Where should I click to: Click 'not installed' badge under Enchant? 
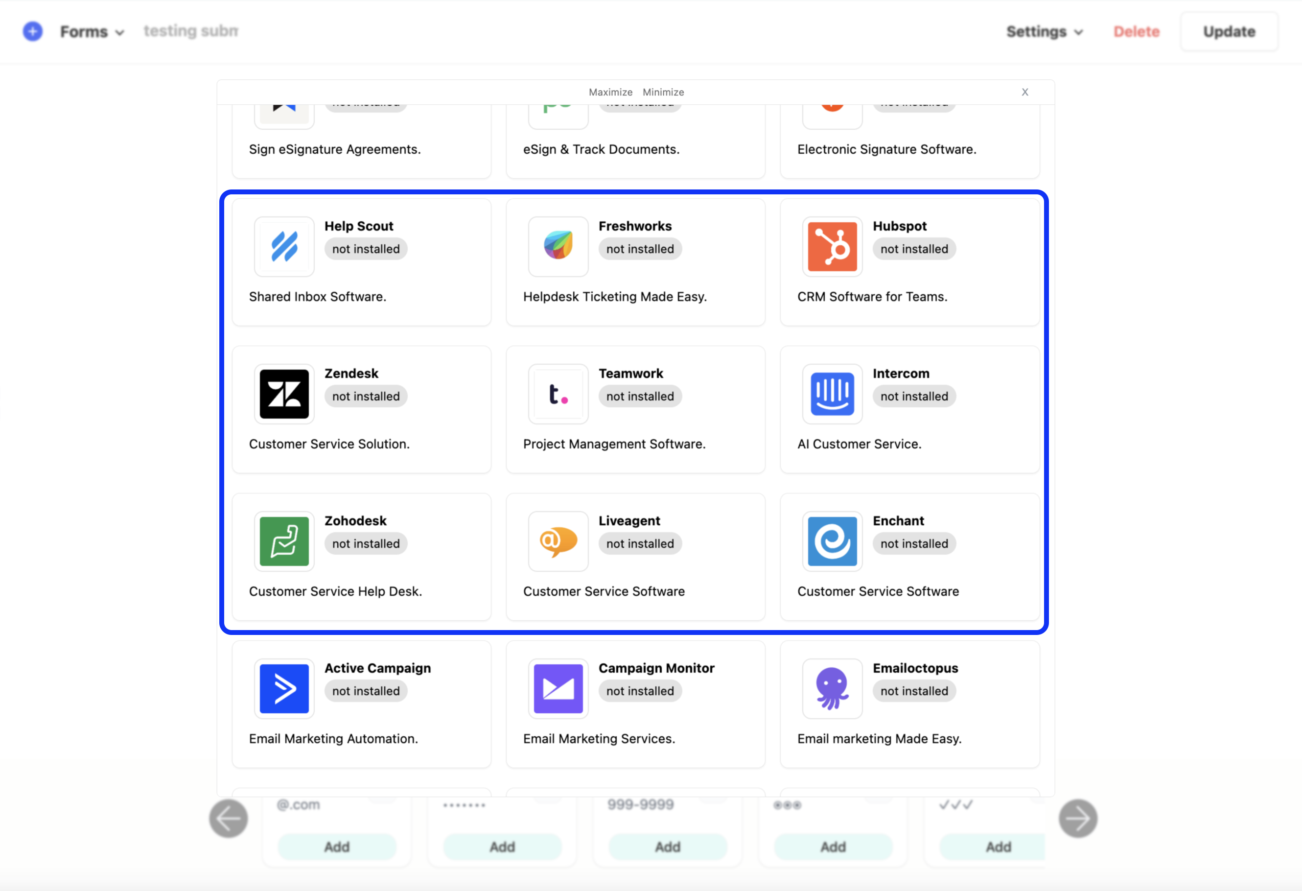tap(914, 543)
